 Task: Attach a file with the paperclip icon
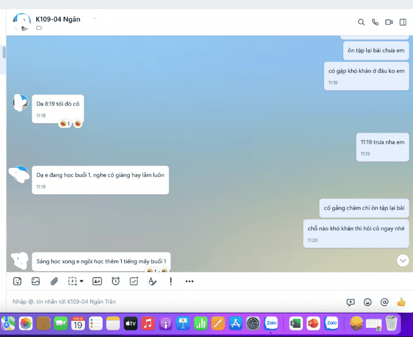[x=54, y=281]
